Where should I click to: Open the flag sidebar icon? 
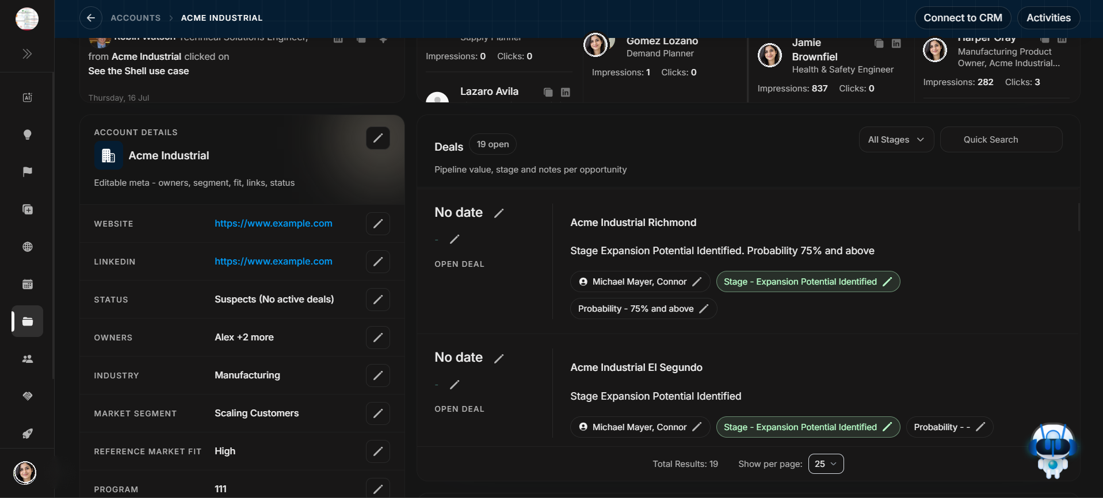(27, 172)
